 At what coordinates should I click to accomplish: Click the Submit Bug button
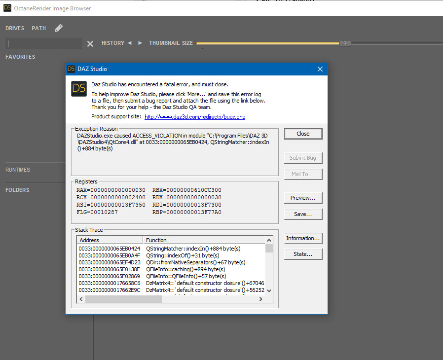pyautogui.click(x=303, y=158)
